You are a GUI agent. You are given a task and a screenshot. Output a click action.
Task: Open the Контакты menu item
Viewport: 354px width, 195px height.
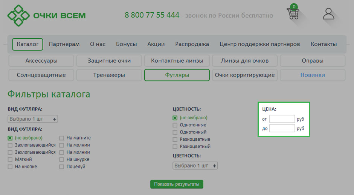coord(323,44)
